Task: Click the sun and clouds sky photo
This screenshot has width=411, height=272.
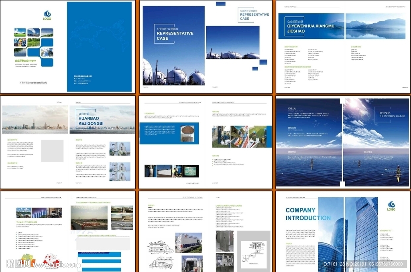Action: click(376, 124)
